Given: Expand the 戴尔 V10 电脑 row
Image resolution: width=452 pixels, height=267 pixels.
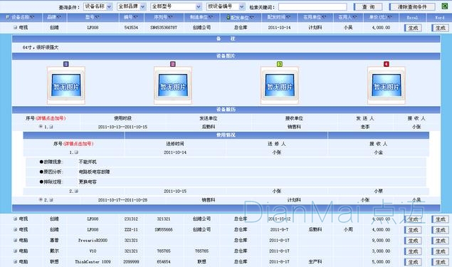Looking at the screenshot, I should tap(15, 251).
